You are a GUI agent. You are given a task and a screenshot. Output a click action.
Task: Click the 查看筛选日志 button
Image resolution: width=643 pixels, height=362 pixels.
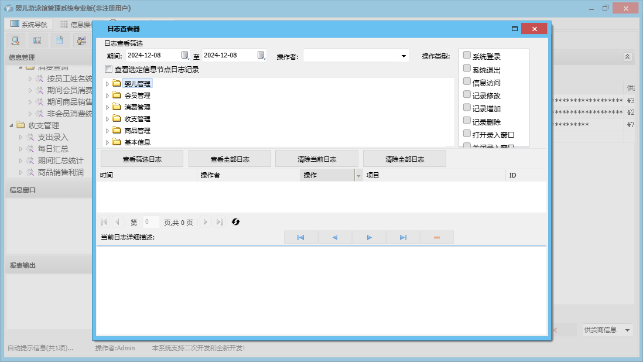coord(142,159)
